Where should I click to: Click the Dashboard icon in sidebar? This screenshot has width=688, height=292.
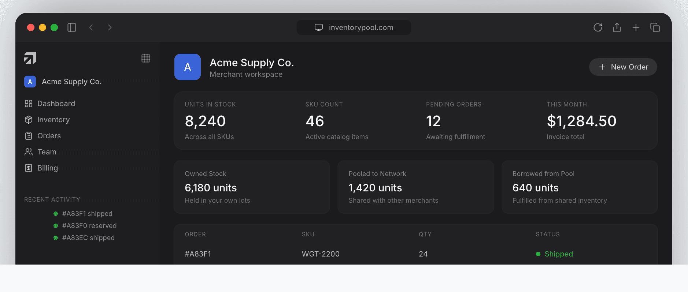click(29, 104)
